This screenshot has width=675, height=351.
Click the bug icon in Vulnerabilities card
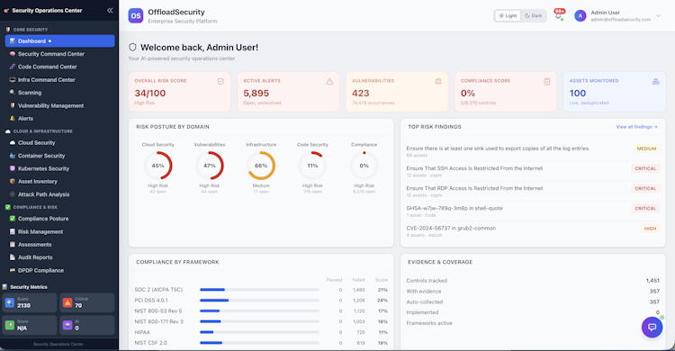point(438,81)
